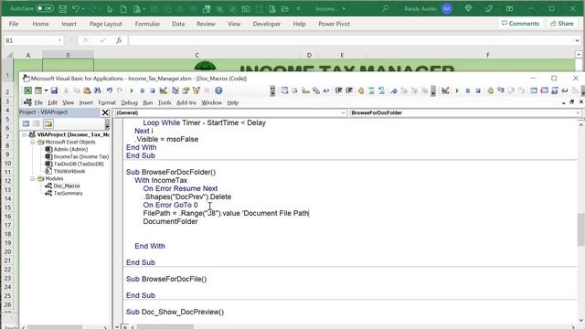Screen dimensions: 585x329
Task: Click code line Sub BrowseForDocFile()
Action: 166,279
